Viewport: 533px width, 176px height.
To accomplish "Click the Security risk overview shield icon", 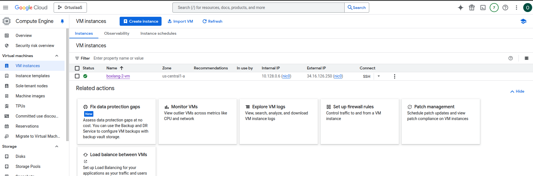I will pos(7,46).
